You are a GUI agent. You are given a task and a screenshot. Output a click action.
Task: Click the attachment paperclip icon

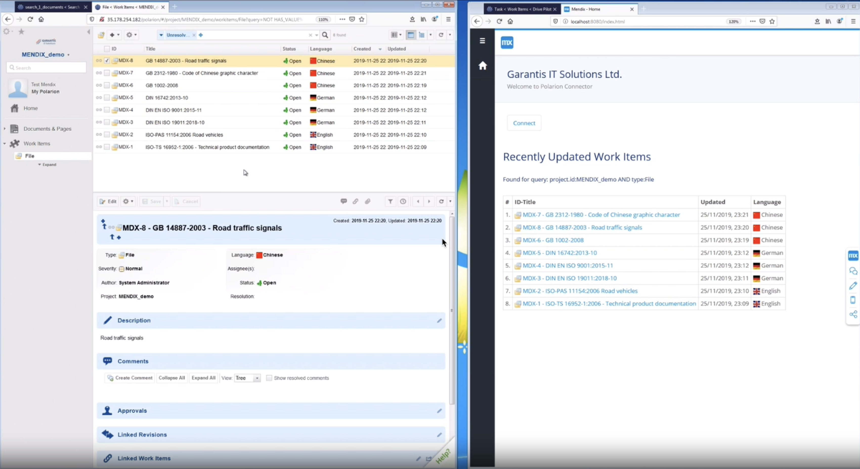368,201
